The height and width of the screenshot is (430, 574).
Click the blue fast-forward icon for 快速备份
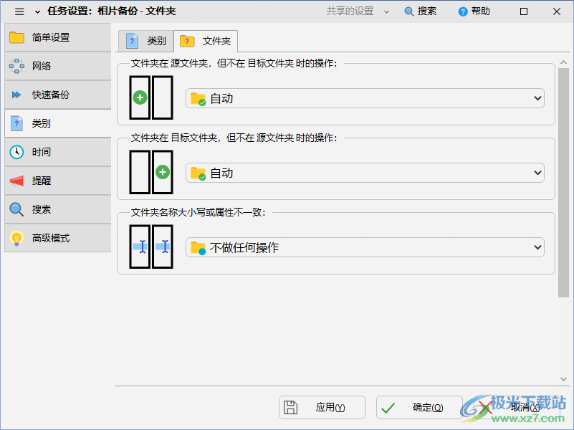click(x=16, y=95)
